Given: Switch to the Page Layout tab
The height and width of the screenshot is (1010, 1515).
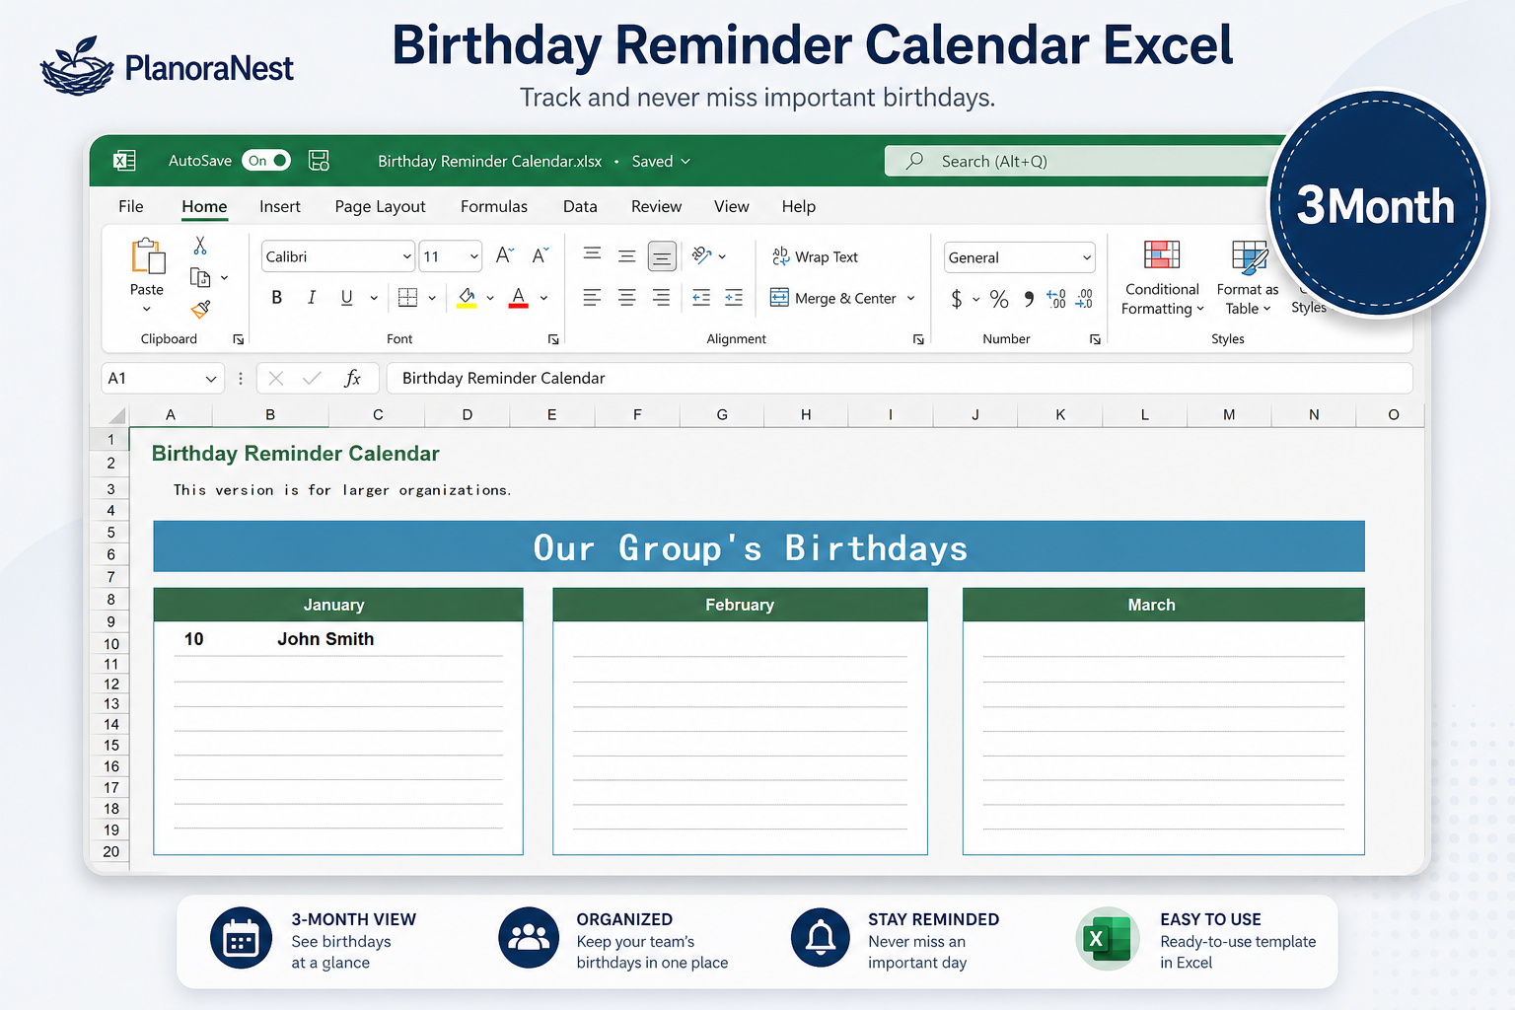Looking at the screenshot, I should [x=380, y=206].
